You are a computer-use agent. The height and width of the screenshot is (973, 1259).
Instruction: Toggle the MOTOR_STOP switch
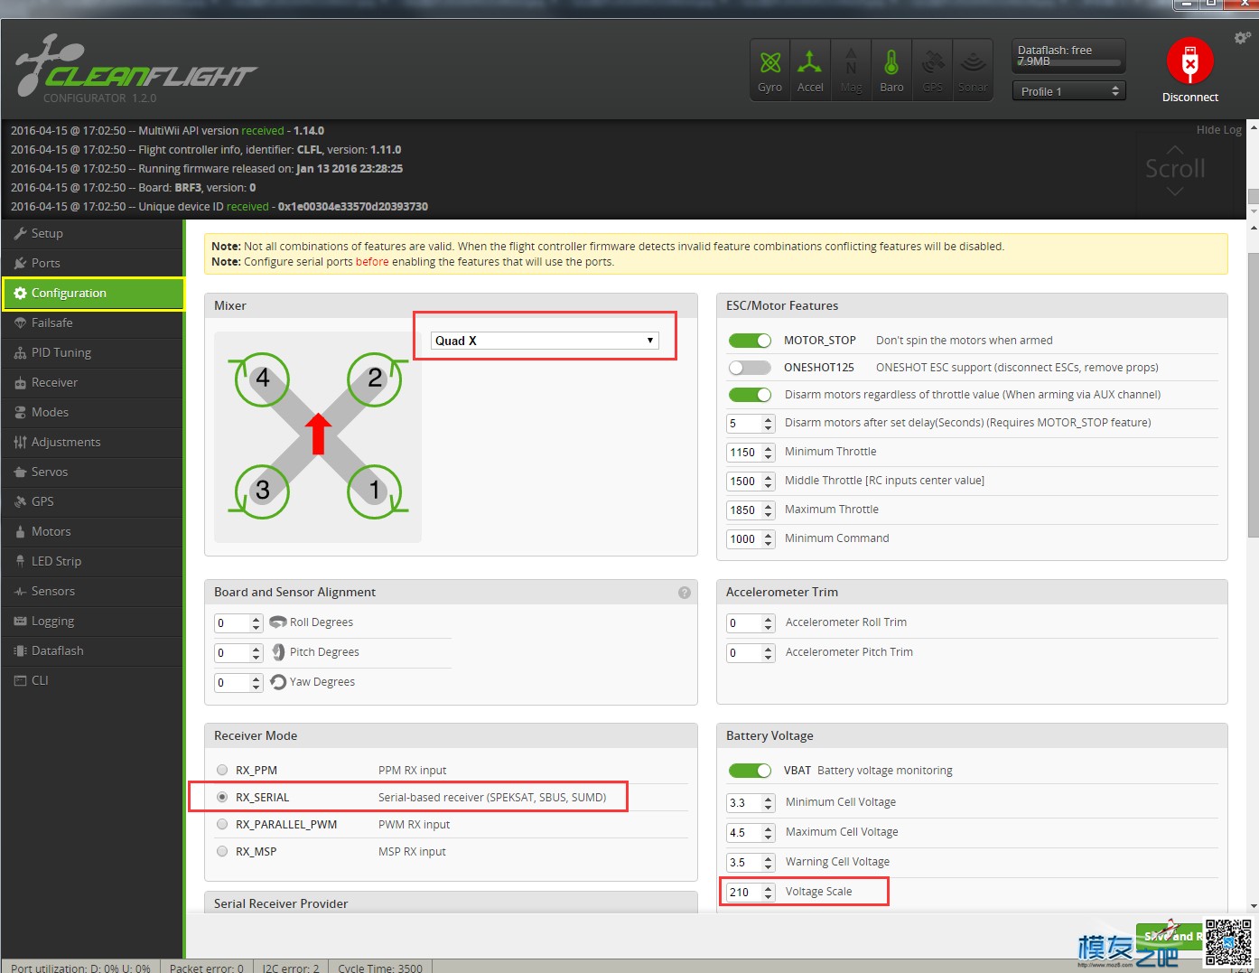tap(750, 341)
